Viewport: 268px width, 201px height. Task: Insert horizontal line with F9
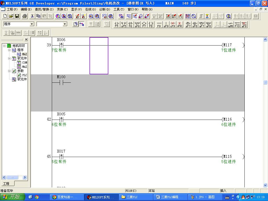(x=159, y=25)
